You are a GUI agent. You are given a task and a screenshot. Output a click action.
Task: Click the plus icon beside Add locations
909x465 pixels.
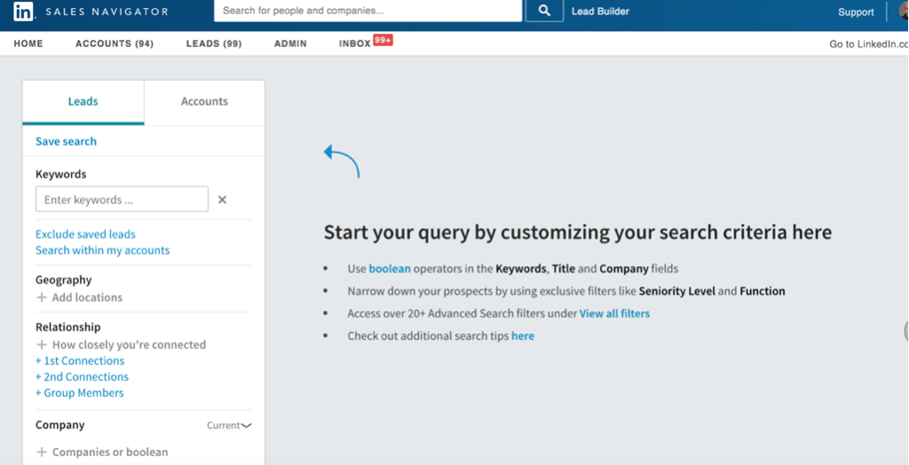(41, 297)
